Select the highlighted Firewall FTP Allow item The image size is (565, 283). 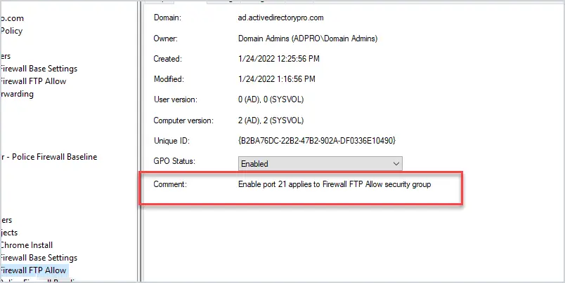[x=33, y=270]
